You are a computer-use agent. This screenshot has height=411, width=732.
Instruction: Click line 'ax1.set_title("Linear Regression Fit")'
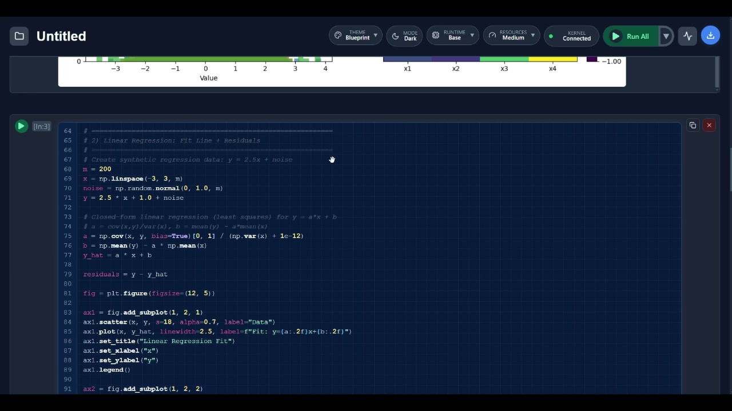(x=159, y=341)
